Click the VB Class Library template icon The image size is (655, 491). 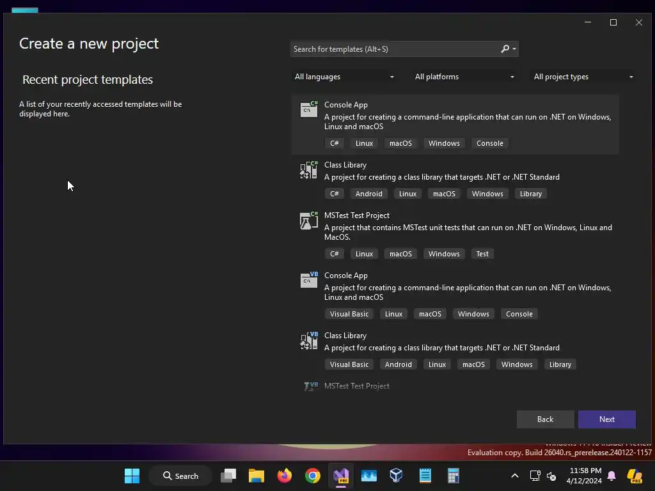pos(309,340)
